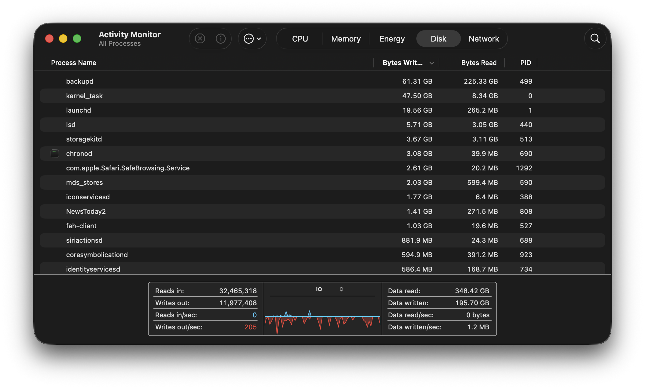Viewport: 645px width, 389px height.
Task: Sort by PID column header
Action: pos(526,63)
